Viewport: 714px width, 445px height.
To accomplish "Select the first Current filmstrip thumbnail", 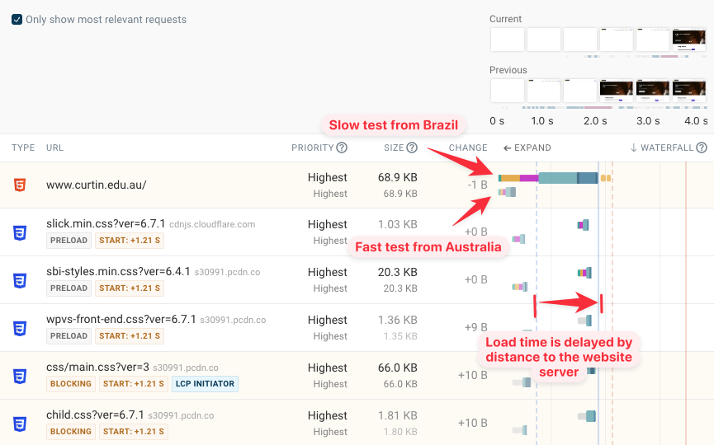I will tap(508, 40).
